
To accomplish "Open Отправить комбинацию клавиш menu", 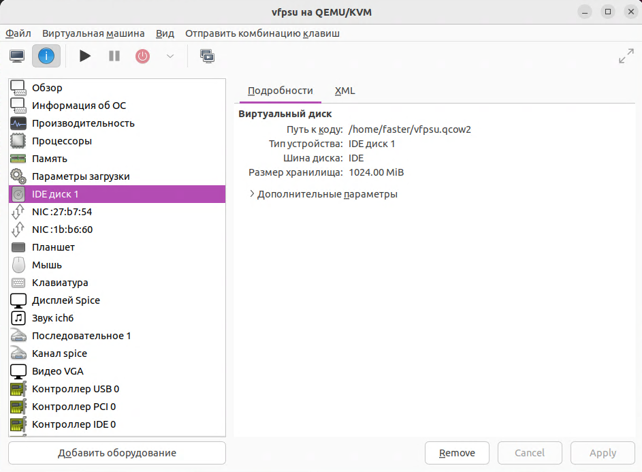I will (262, 33).
